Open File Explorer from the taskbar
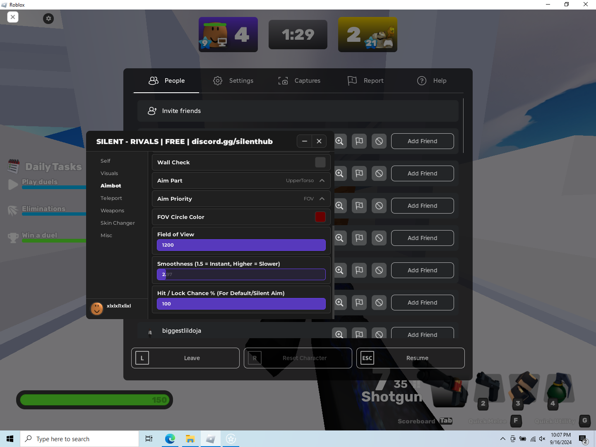The width and height of the screenshot is (596, 447). click(190, 439)
